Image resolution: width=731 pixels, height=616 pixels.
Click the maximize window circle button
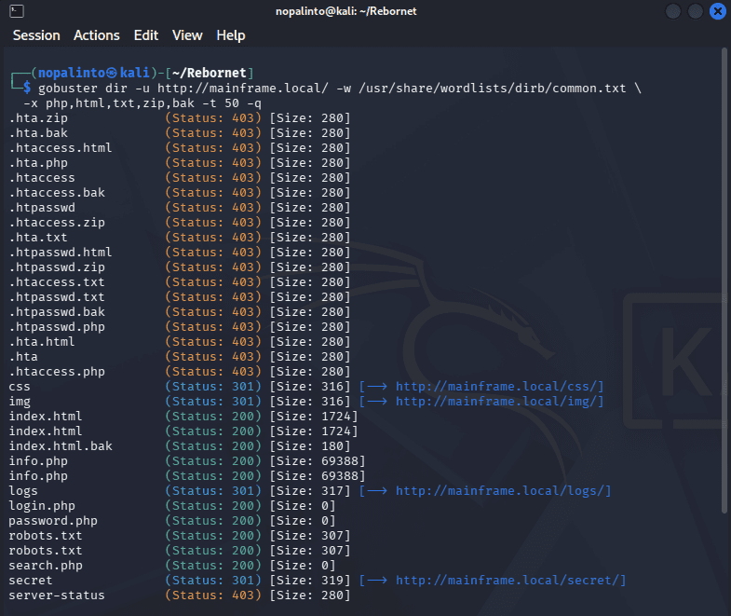tap(695, 11)
